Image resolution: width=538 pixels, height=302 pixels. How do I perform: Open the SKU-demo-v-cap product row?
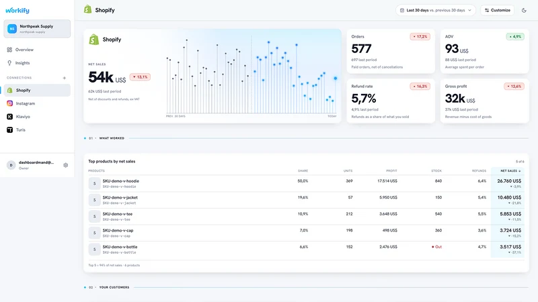click(x=306, y=233)
